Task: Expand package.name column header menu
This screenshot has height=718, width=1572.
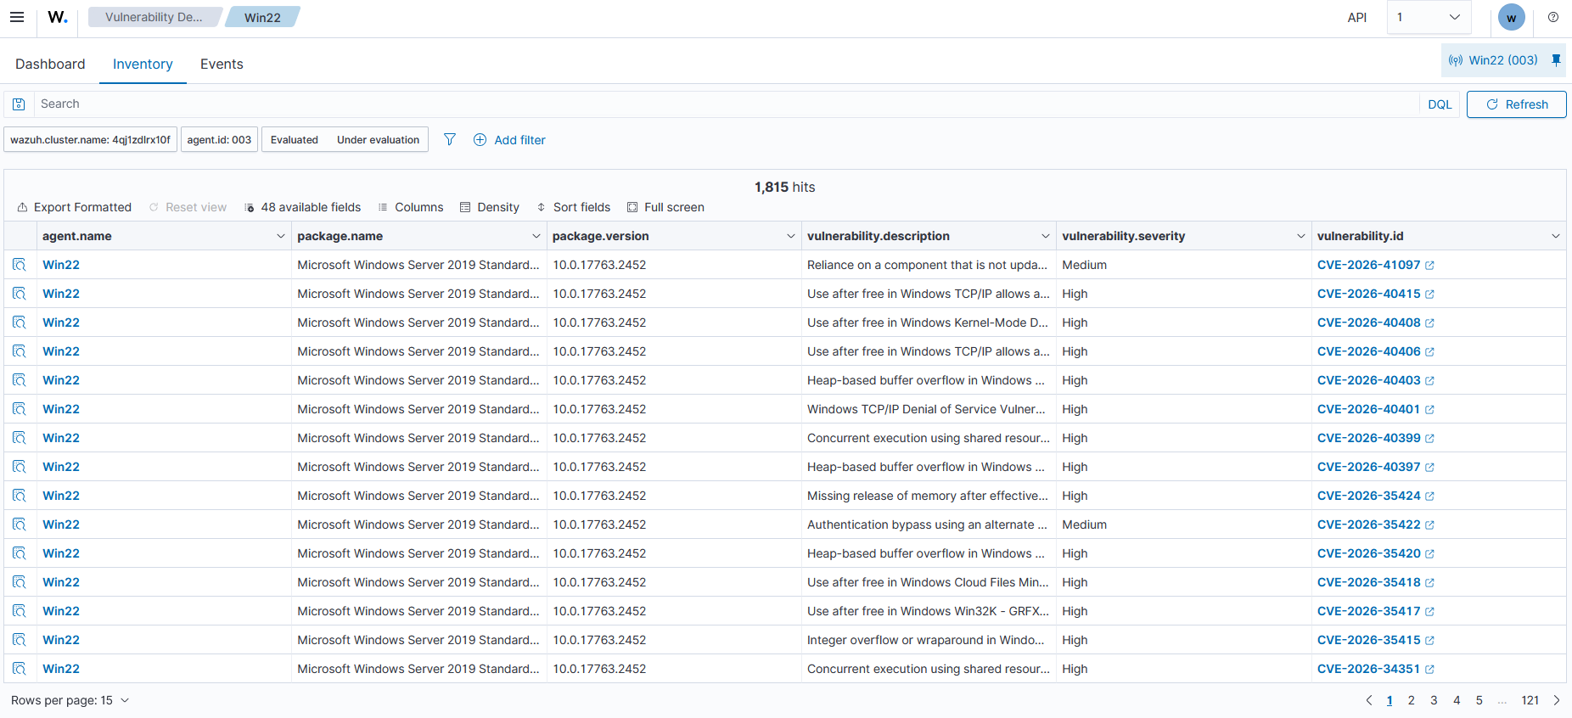Action: (536, 236)
